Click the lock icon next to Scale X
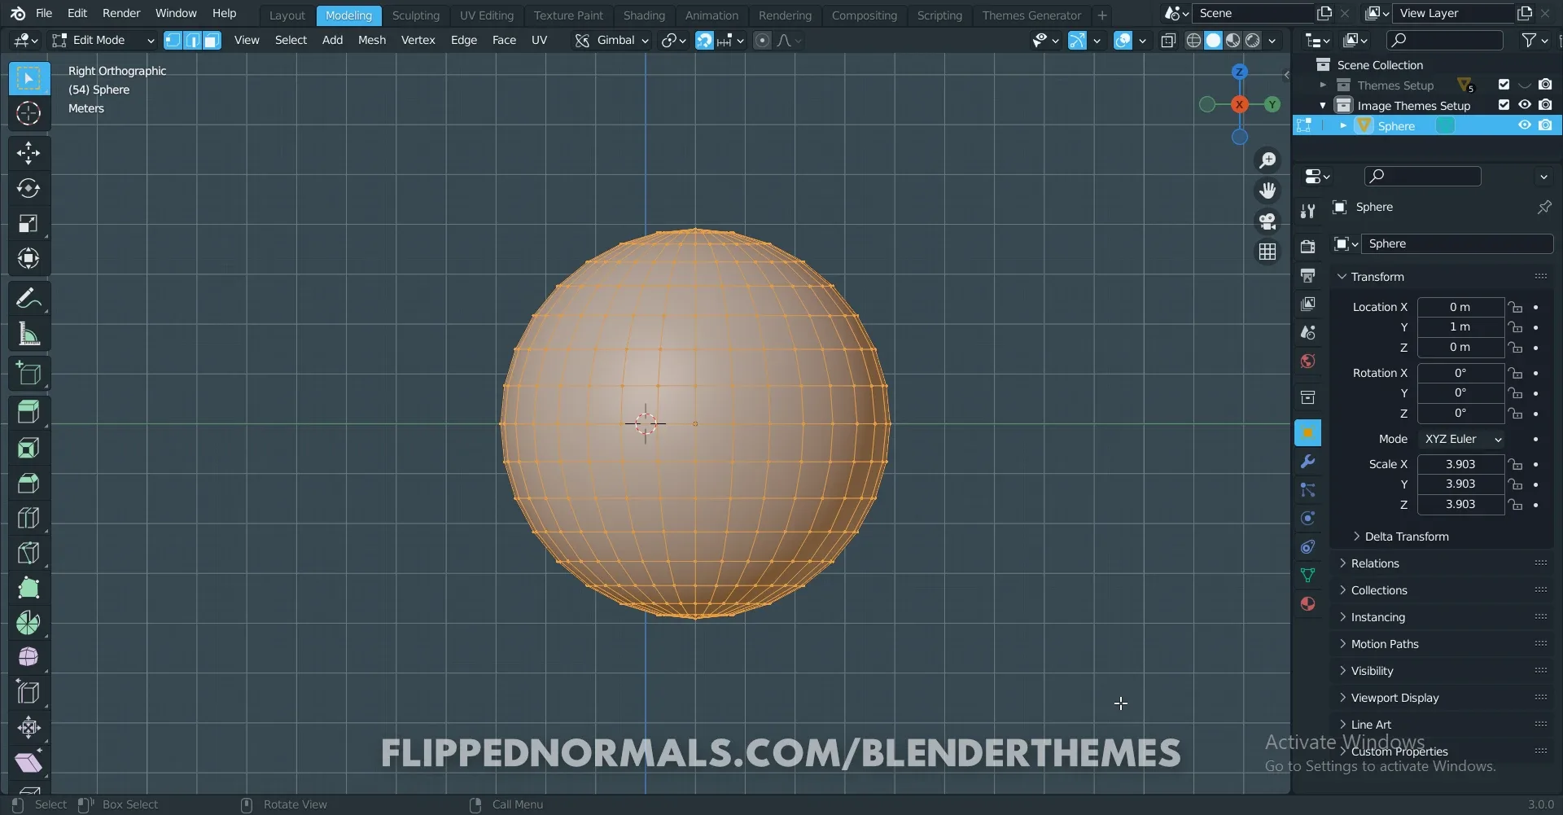This screenshot has height=815, width=1563. click(1517, 464)
